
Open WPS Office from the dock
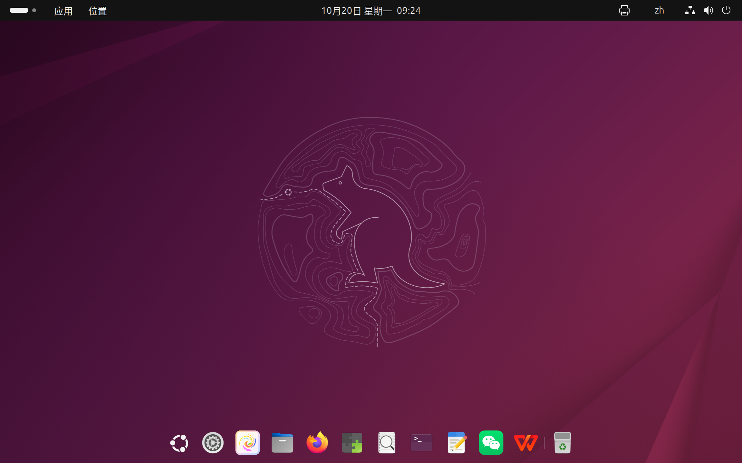[x=526, y=443]
